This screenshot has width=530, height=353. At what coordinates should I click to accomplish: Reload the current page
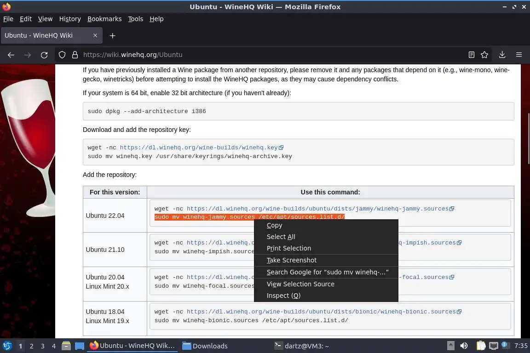pos(44,55)
